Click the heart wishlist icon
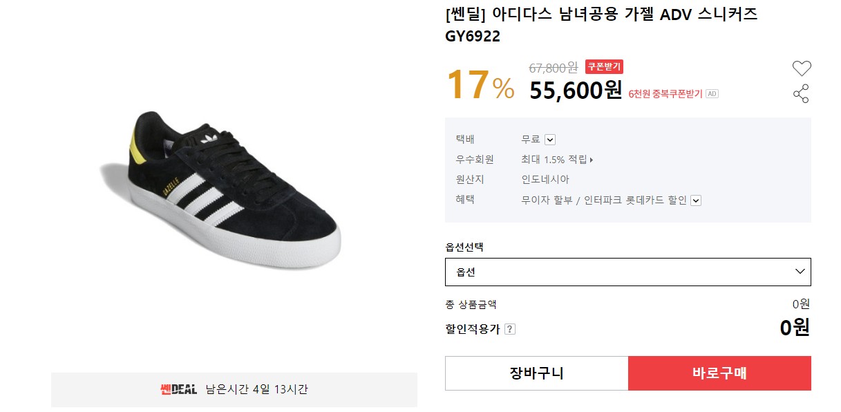Image resolution: width=841 pixels, height=412 pixels. coord(801,68)
